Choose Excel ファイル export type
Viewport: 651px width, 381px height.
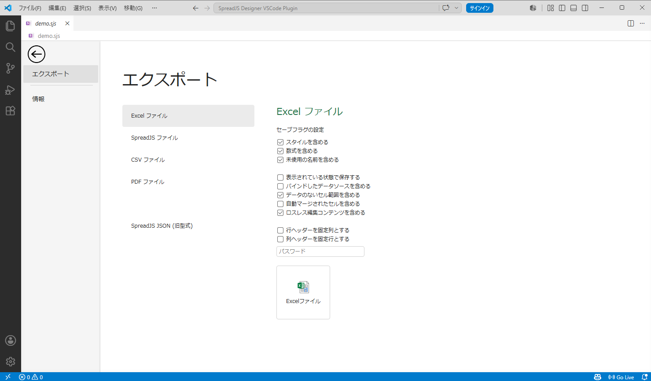pos(188,116)
